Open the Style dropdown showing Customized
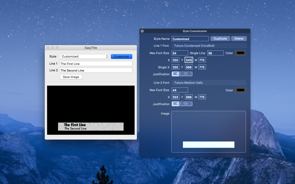Image resolution: width=295 pixels, height=184 pixels. click(x=84, y=57)
